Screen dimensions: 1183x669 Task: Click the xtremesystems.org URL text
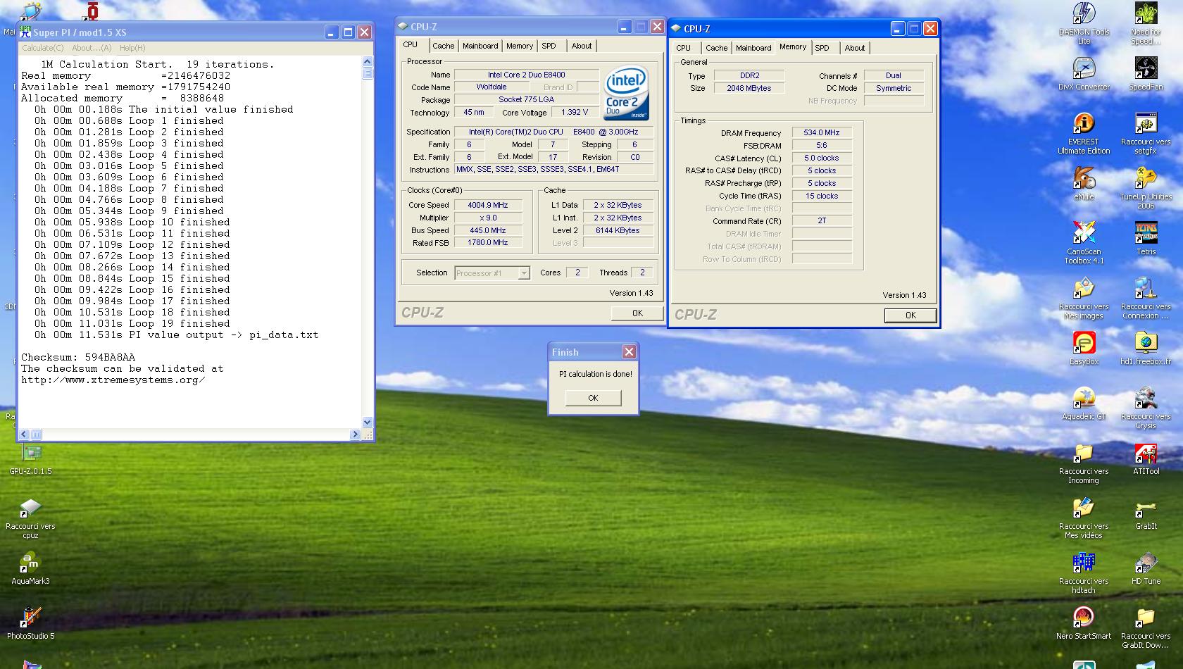coord(113,380)
